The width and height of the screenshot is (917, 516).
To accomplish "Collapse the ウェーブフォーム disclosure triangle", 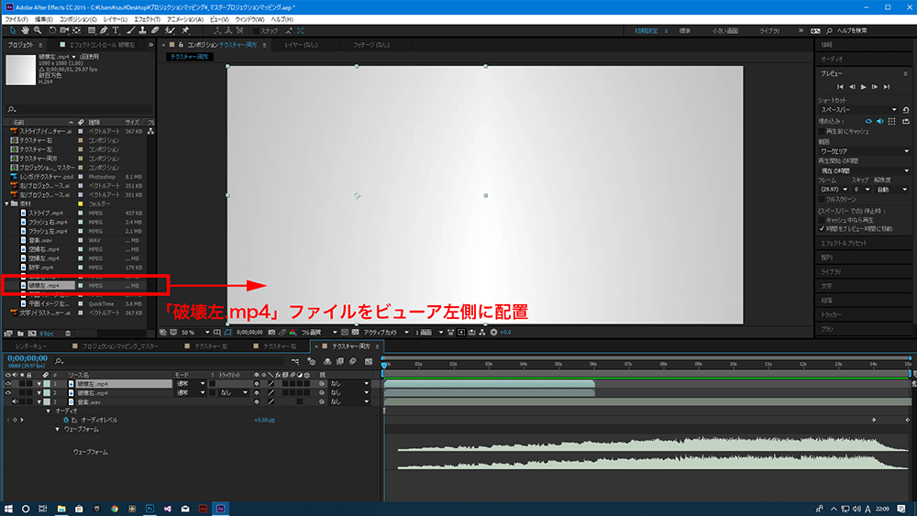I will coord(58,429).
